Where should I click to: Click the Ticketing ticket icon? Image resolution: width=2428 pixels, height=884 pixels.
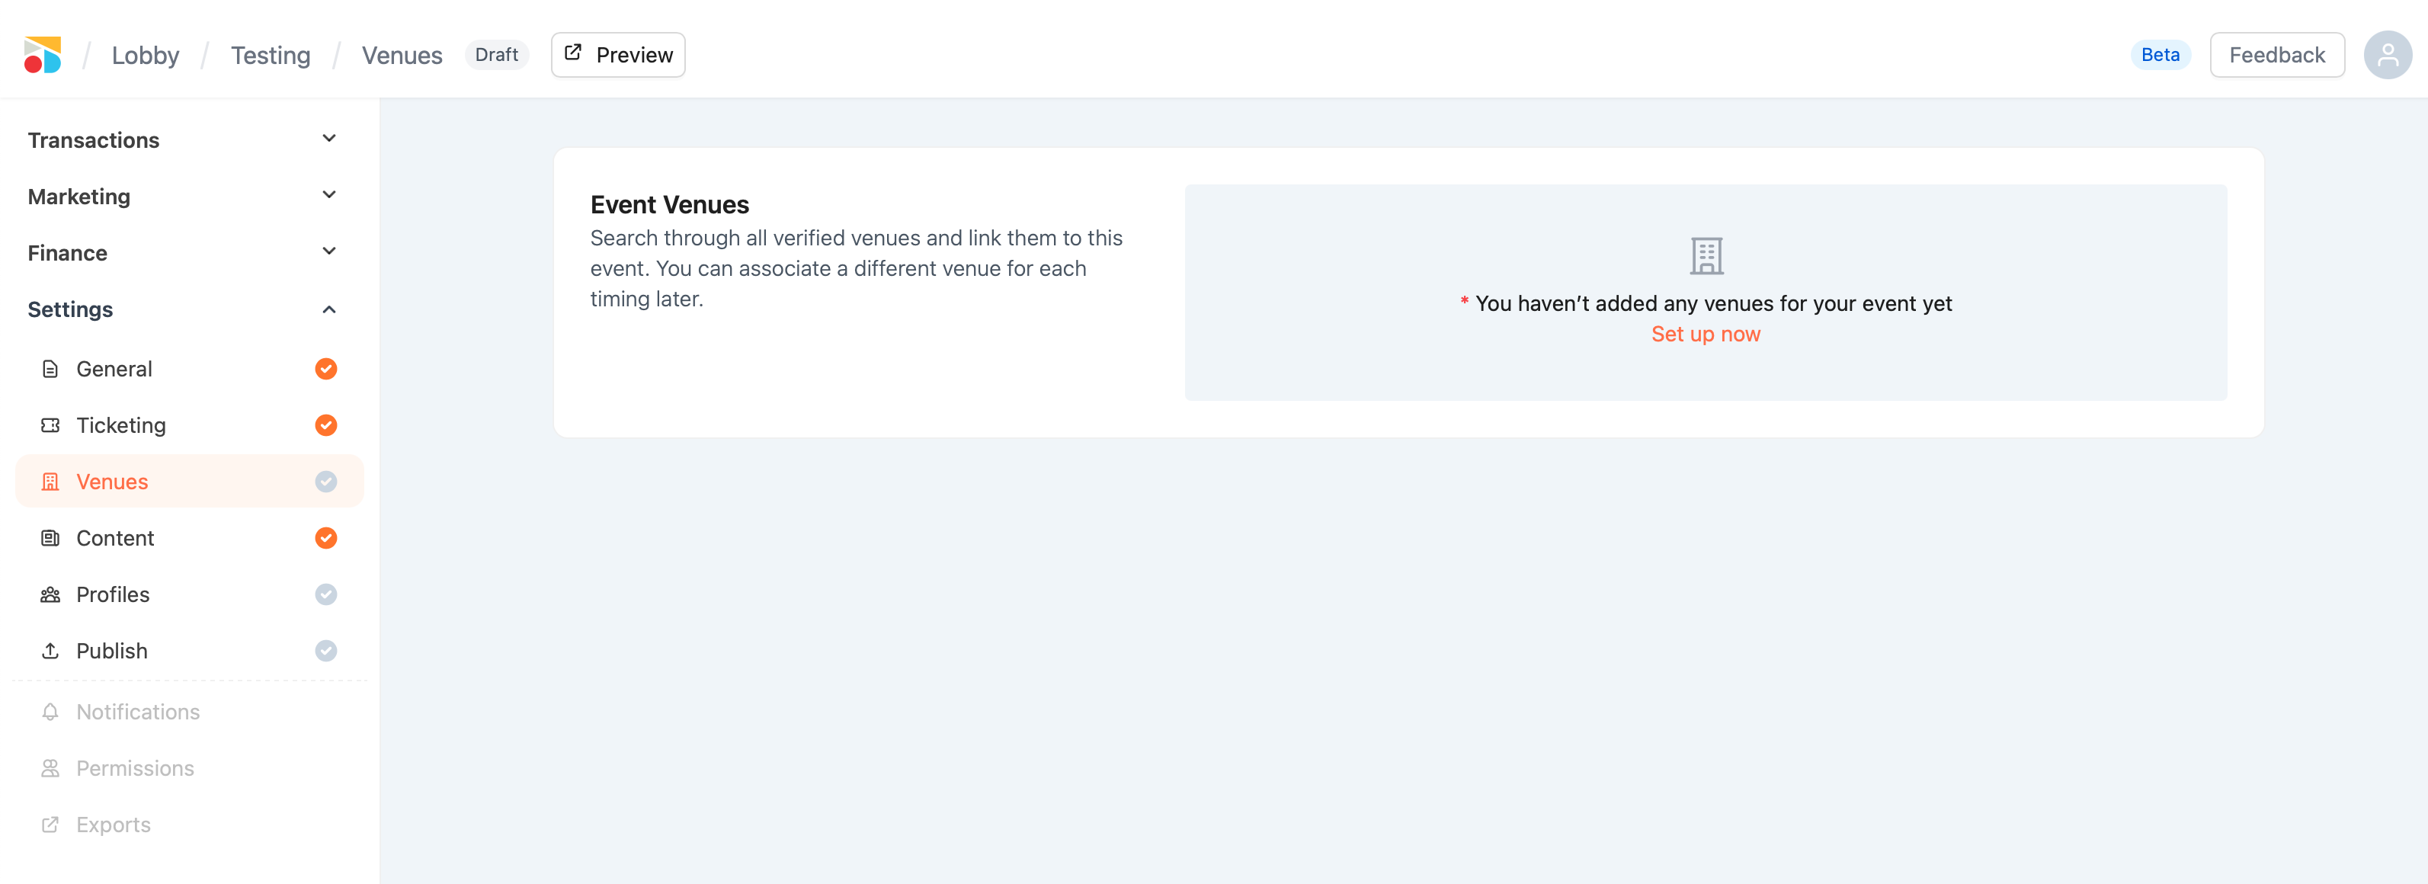[50, 425]
